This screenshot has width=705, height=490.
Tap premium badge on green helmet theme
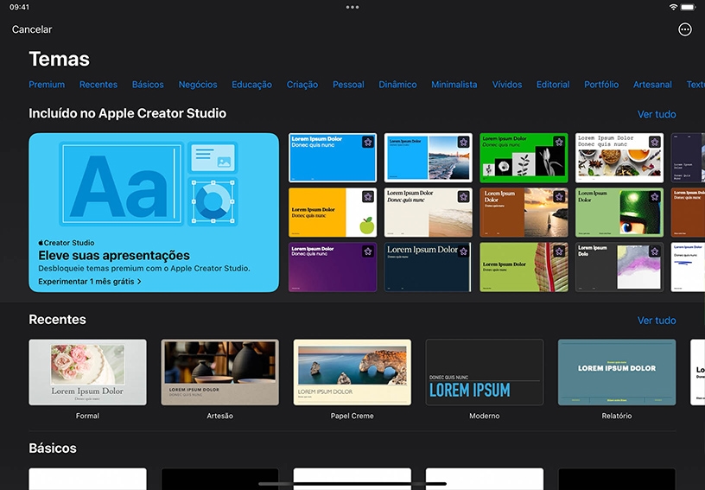click(x=655, y=196)
